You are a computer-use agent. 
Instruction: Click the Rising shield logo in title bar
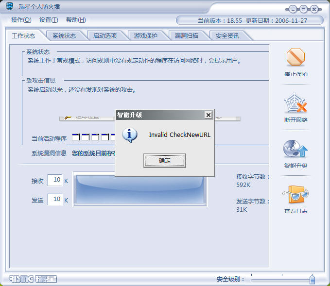pos(9,6)
